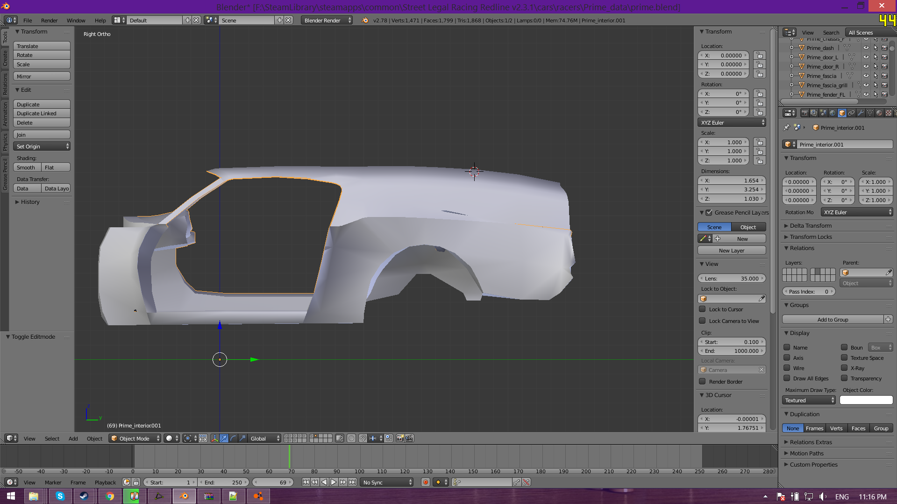
Task: Open the Add menu in 3D viewport header
Action: [x=73, y=438]
